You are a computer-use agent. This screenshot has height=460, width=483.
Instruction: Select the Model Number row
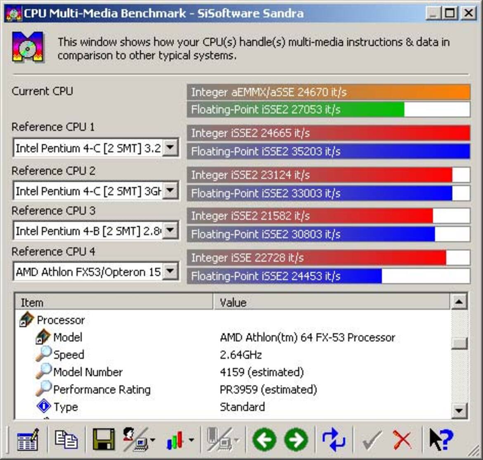tap(232, 372)
